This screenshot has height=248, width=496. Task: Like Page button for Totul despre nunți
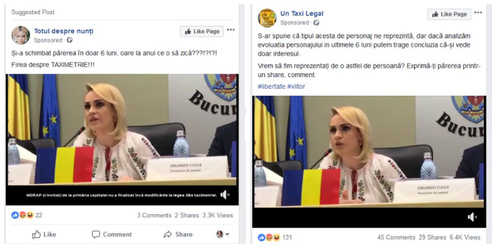tap(202, 31)
